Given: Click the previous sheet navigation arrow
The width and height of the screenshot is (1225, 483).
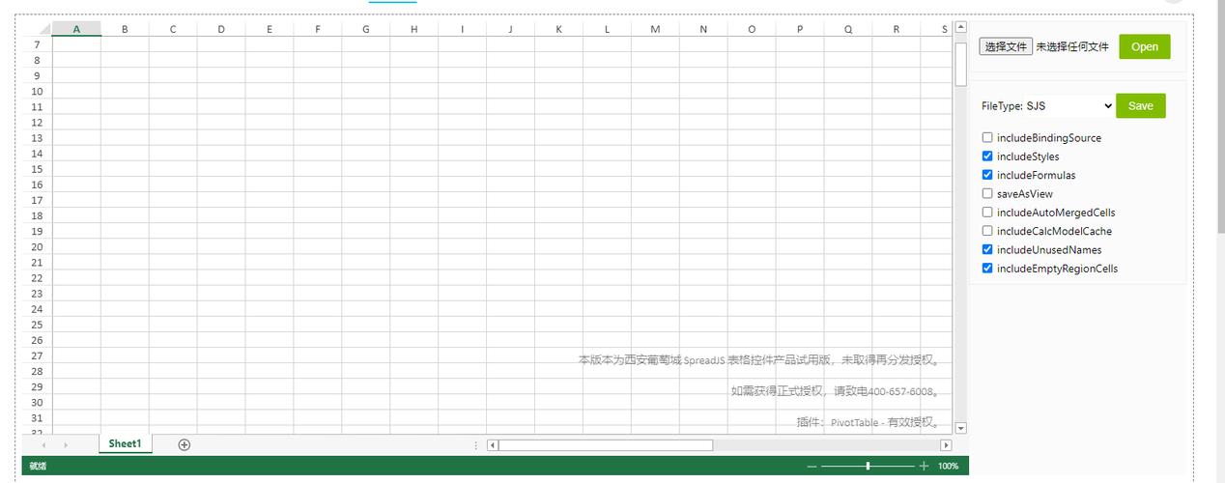Looking at the screenshot, I should pyautogui.click(x=44, y=445).
